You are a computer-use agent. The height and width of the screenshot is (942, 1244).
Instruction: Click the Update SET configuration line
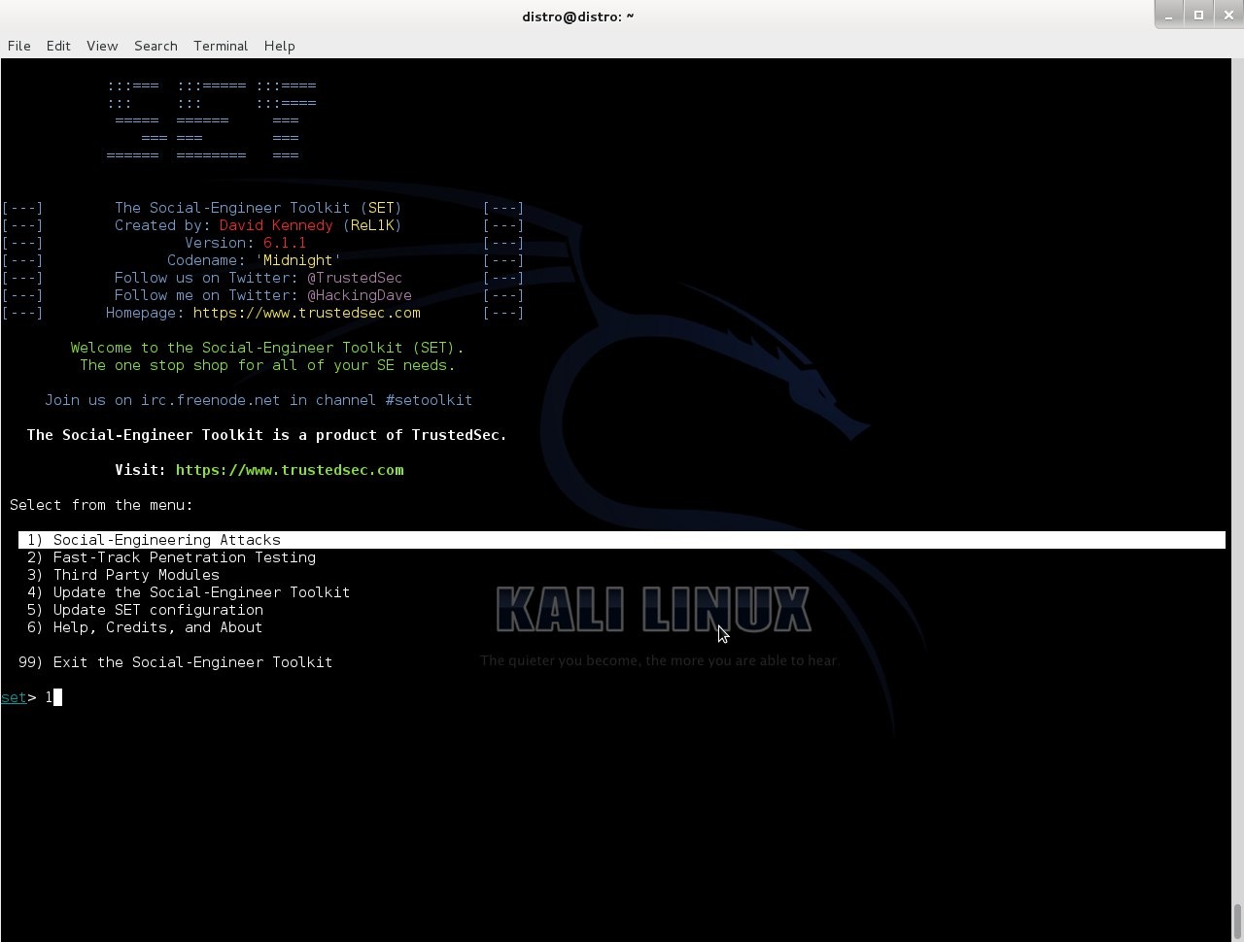click(145, 610)
